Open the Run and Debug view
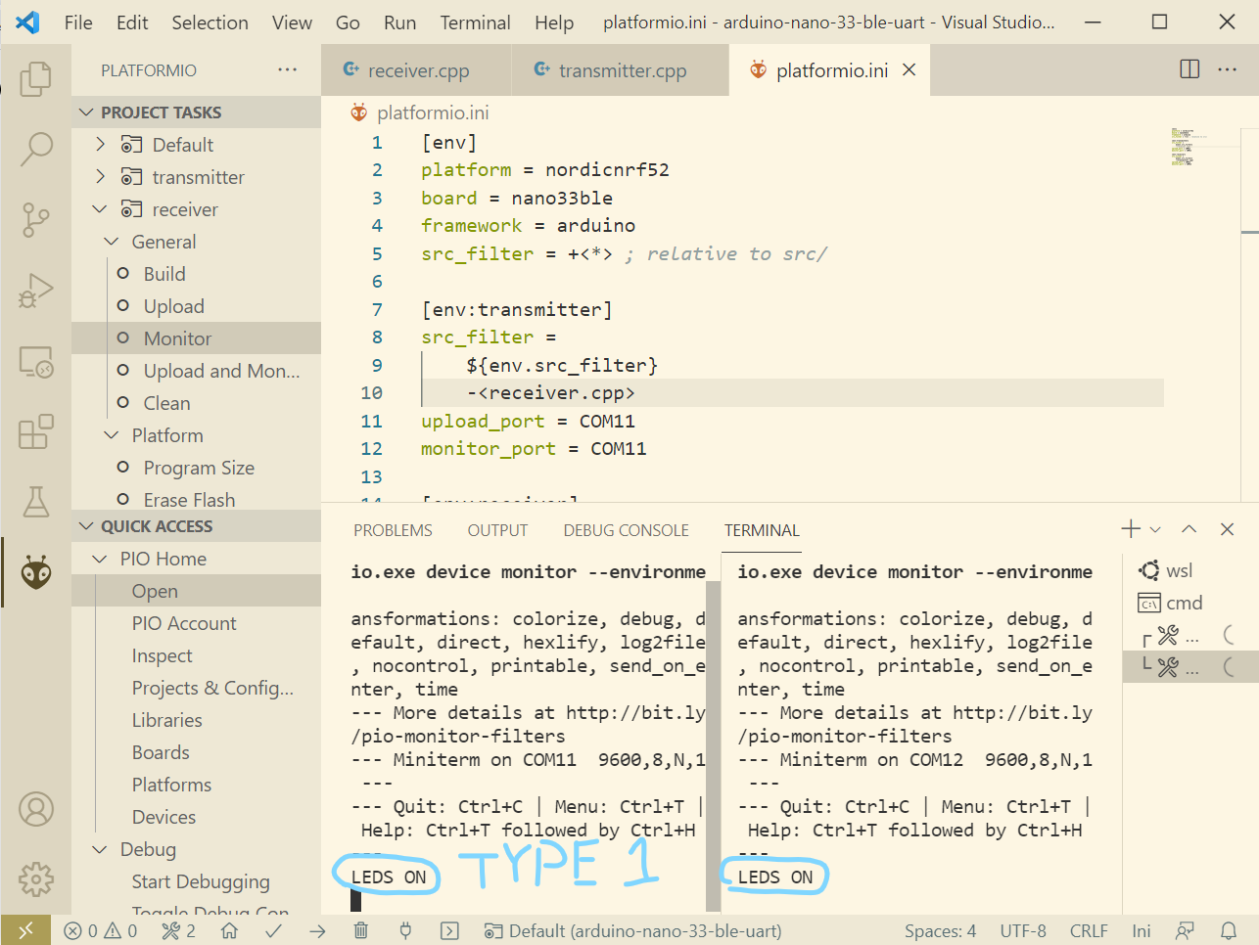 [x=36, y=291]
